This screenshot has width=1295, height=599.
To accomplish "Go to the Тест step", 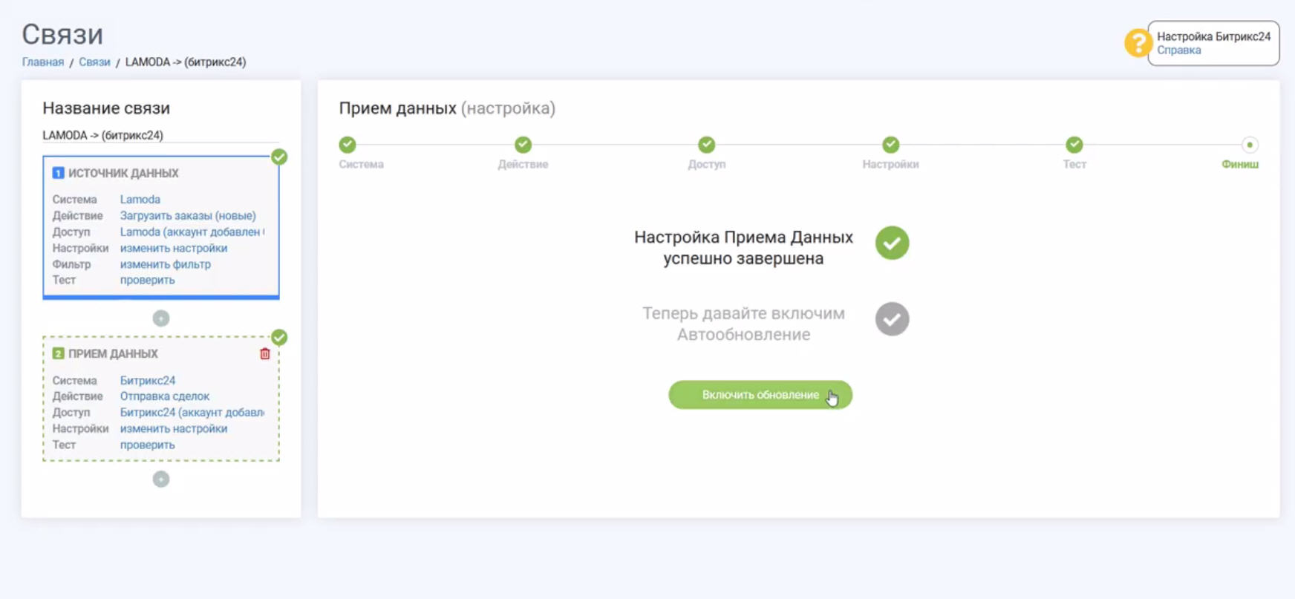I will pyautogui.click(x=1074, y=145).
